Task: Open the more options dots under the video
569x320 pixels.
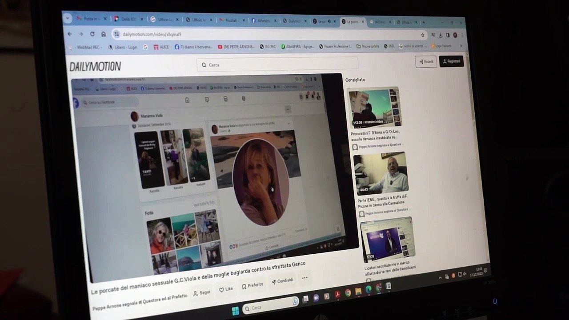Action: (305, 278)
